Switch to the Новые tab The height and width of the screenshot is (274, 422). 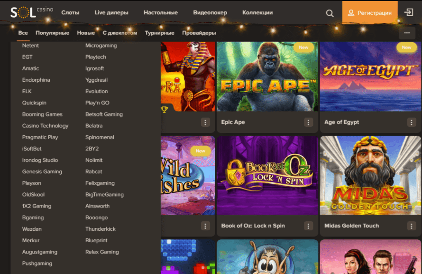pos(86,33)
